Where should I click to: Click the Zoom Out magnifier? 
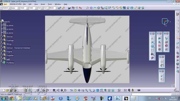(90, 91)
